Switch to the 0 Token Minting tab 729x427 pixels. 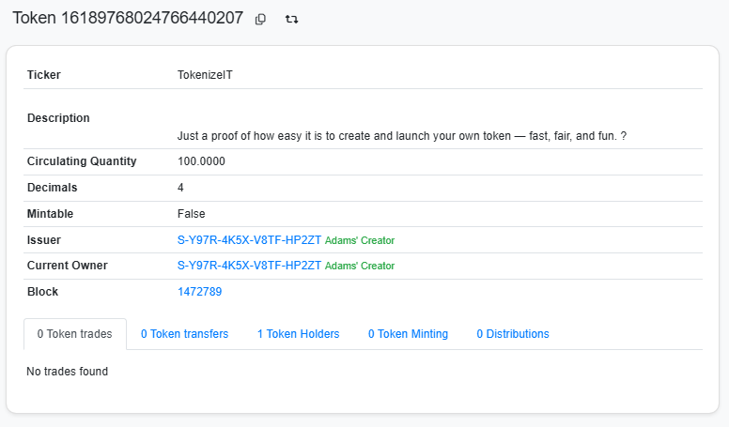(409, 334)
